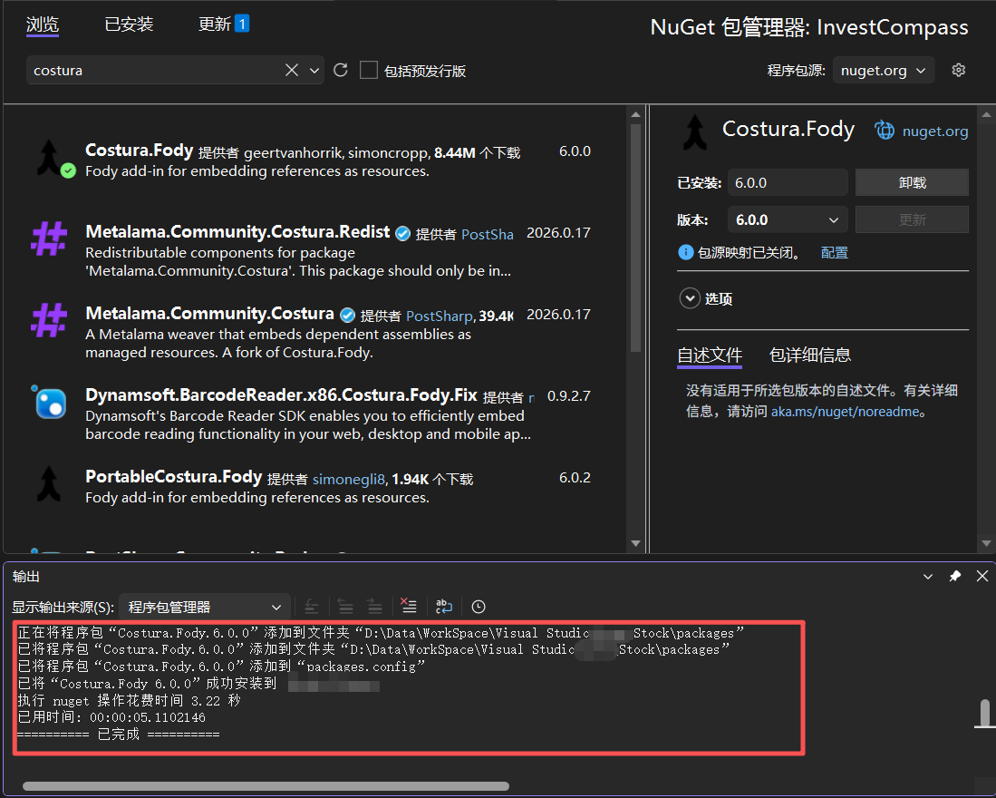Image resolution: width=996 pixels, height=798 pixels.
Task: Clear the search box with the X icon
Action: [x=292, y=70]
